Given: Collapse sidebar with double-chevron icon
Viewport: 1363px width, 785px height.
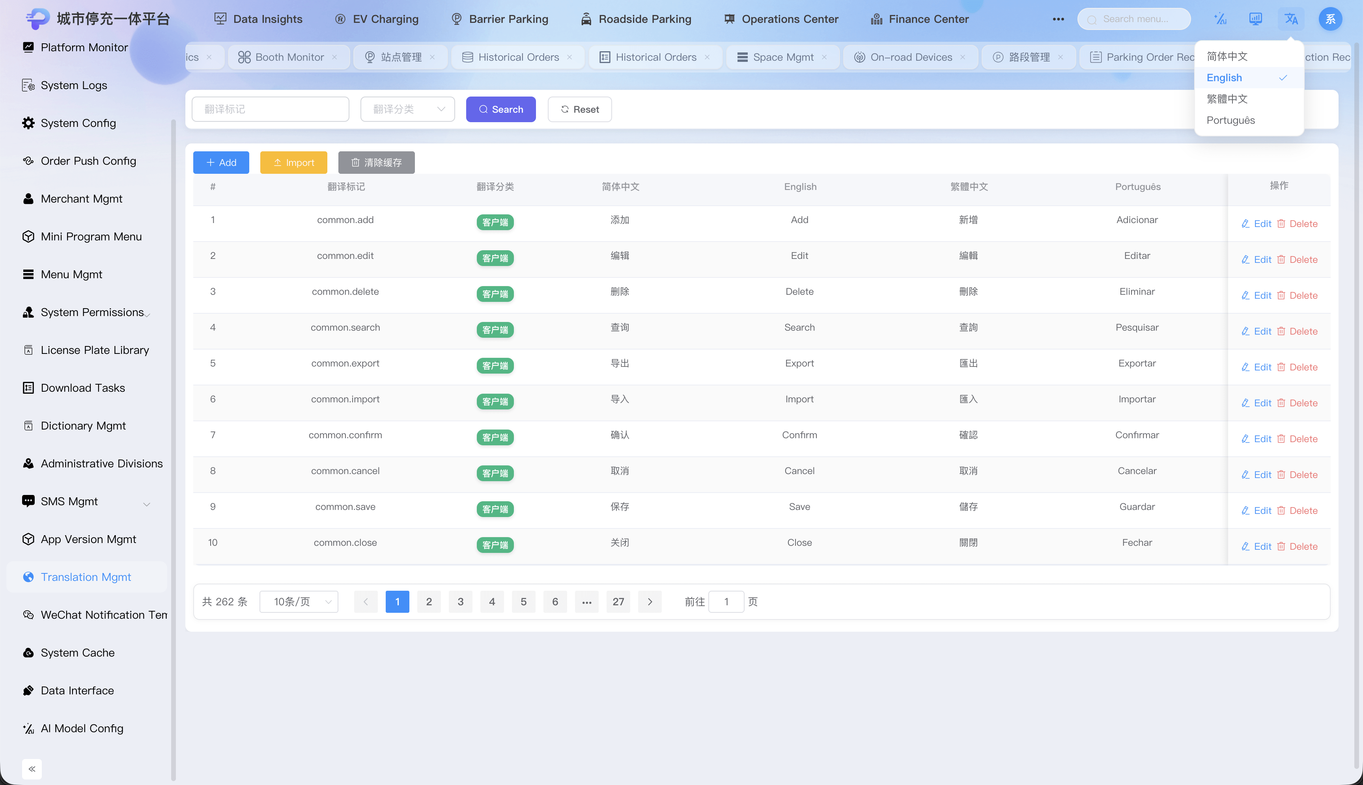Looking at the screenshot, I should 32,769.
